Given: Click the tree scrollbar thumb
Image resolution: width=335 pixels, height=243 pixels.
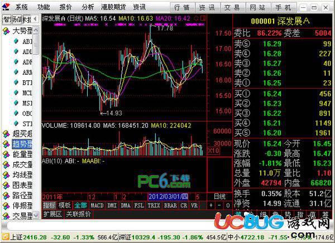Looking at the screenshot, I should point(36,43).
